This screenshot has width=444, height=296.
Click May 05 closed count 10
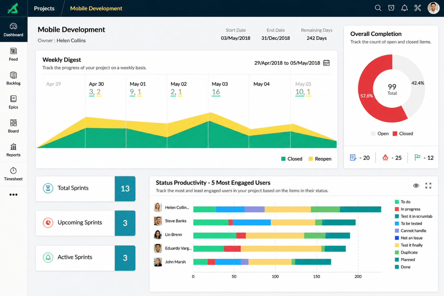(x=300, y=92)
